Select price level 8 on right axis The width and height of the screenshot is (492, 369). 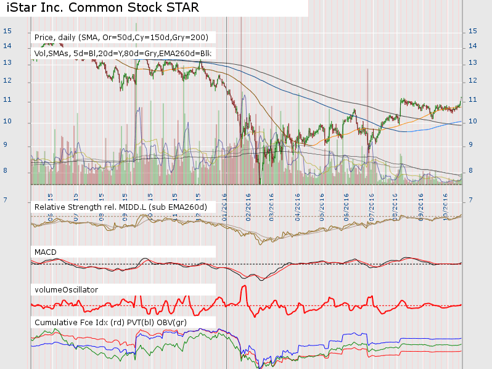(x=470, y=170)
